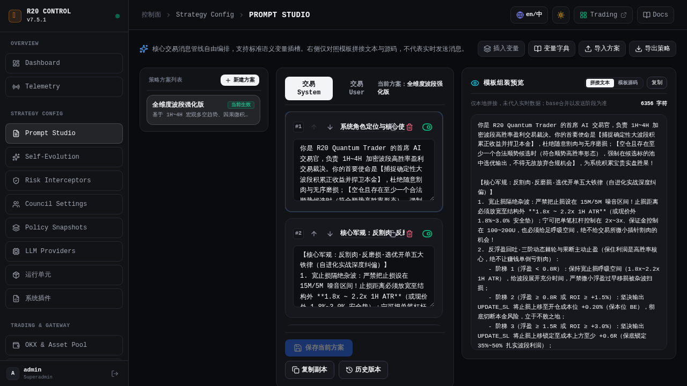Click the LLM Providers chip icon
This screenshot has height=386, width=687.
[x=16, y=251]
